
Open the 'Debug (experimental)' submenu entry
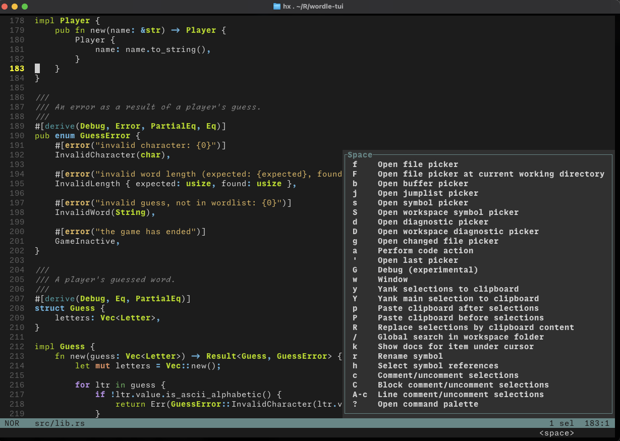click(428, 270)
